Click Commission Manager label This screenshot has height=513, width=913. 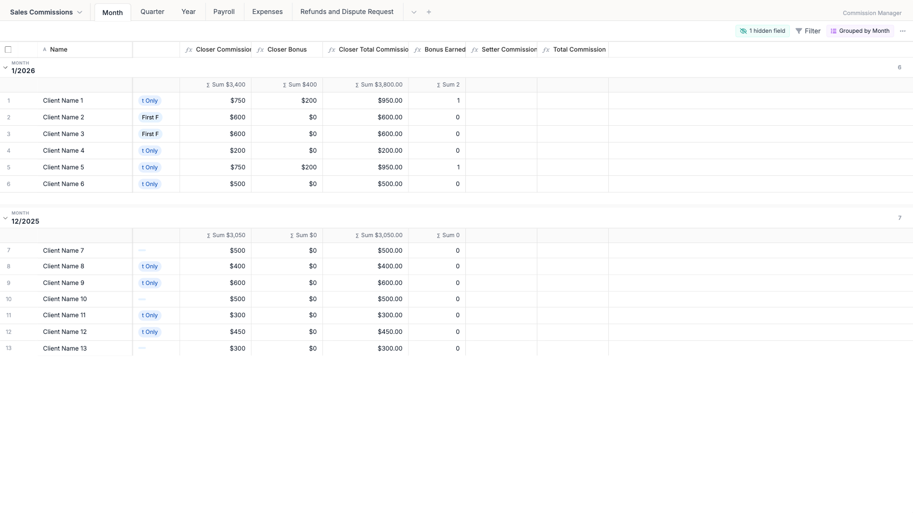click(x=872, y=13)
